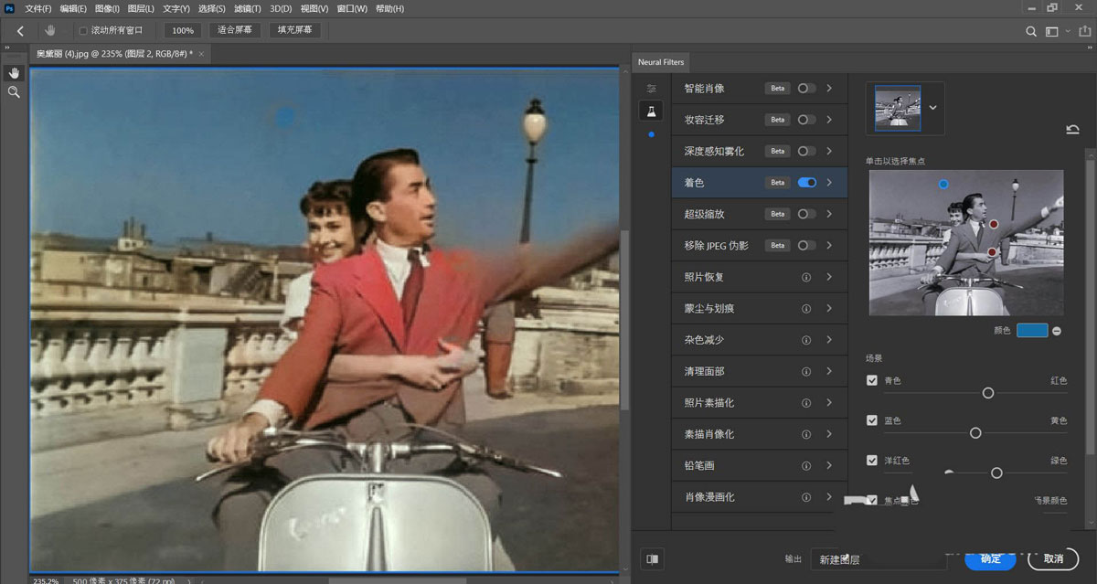Open the beta filters flask icon

(x=651, y=111)
